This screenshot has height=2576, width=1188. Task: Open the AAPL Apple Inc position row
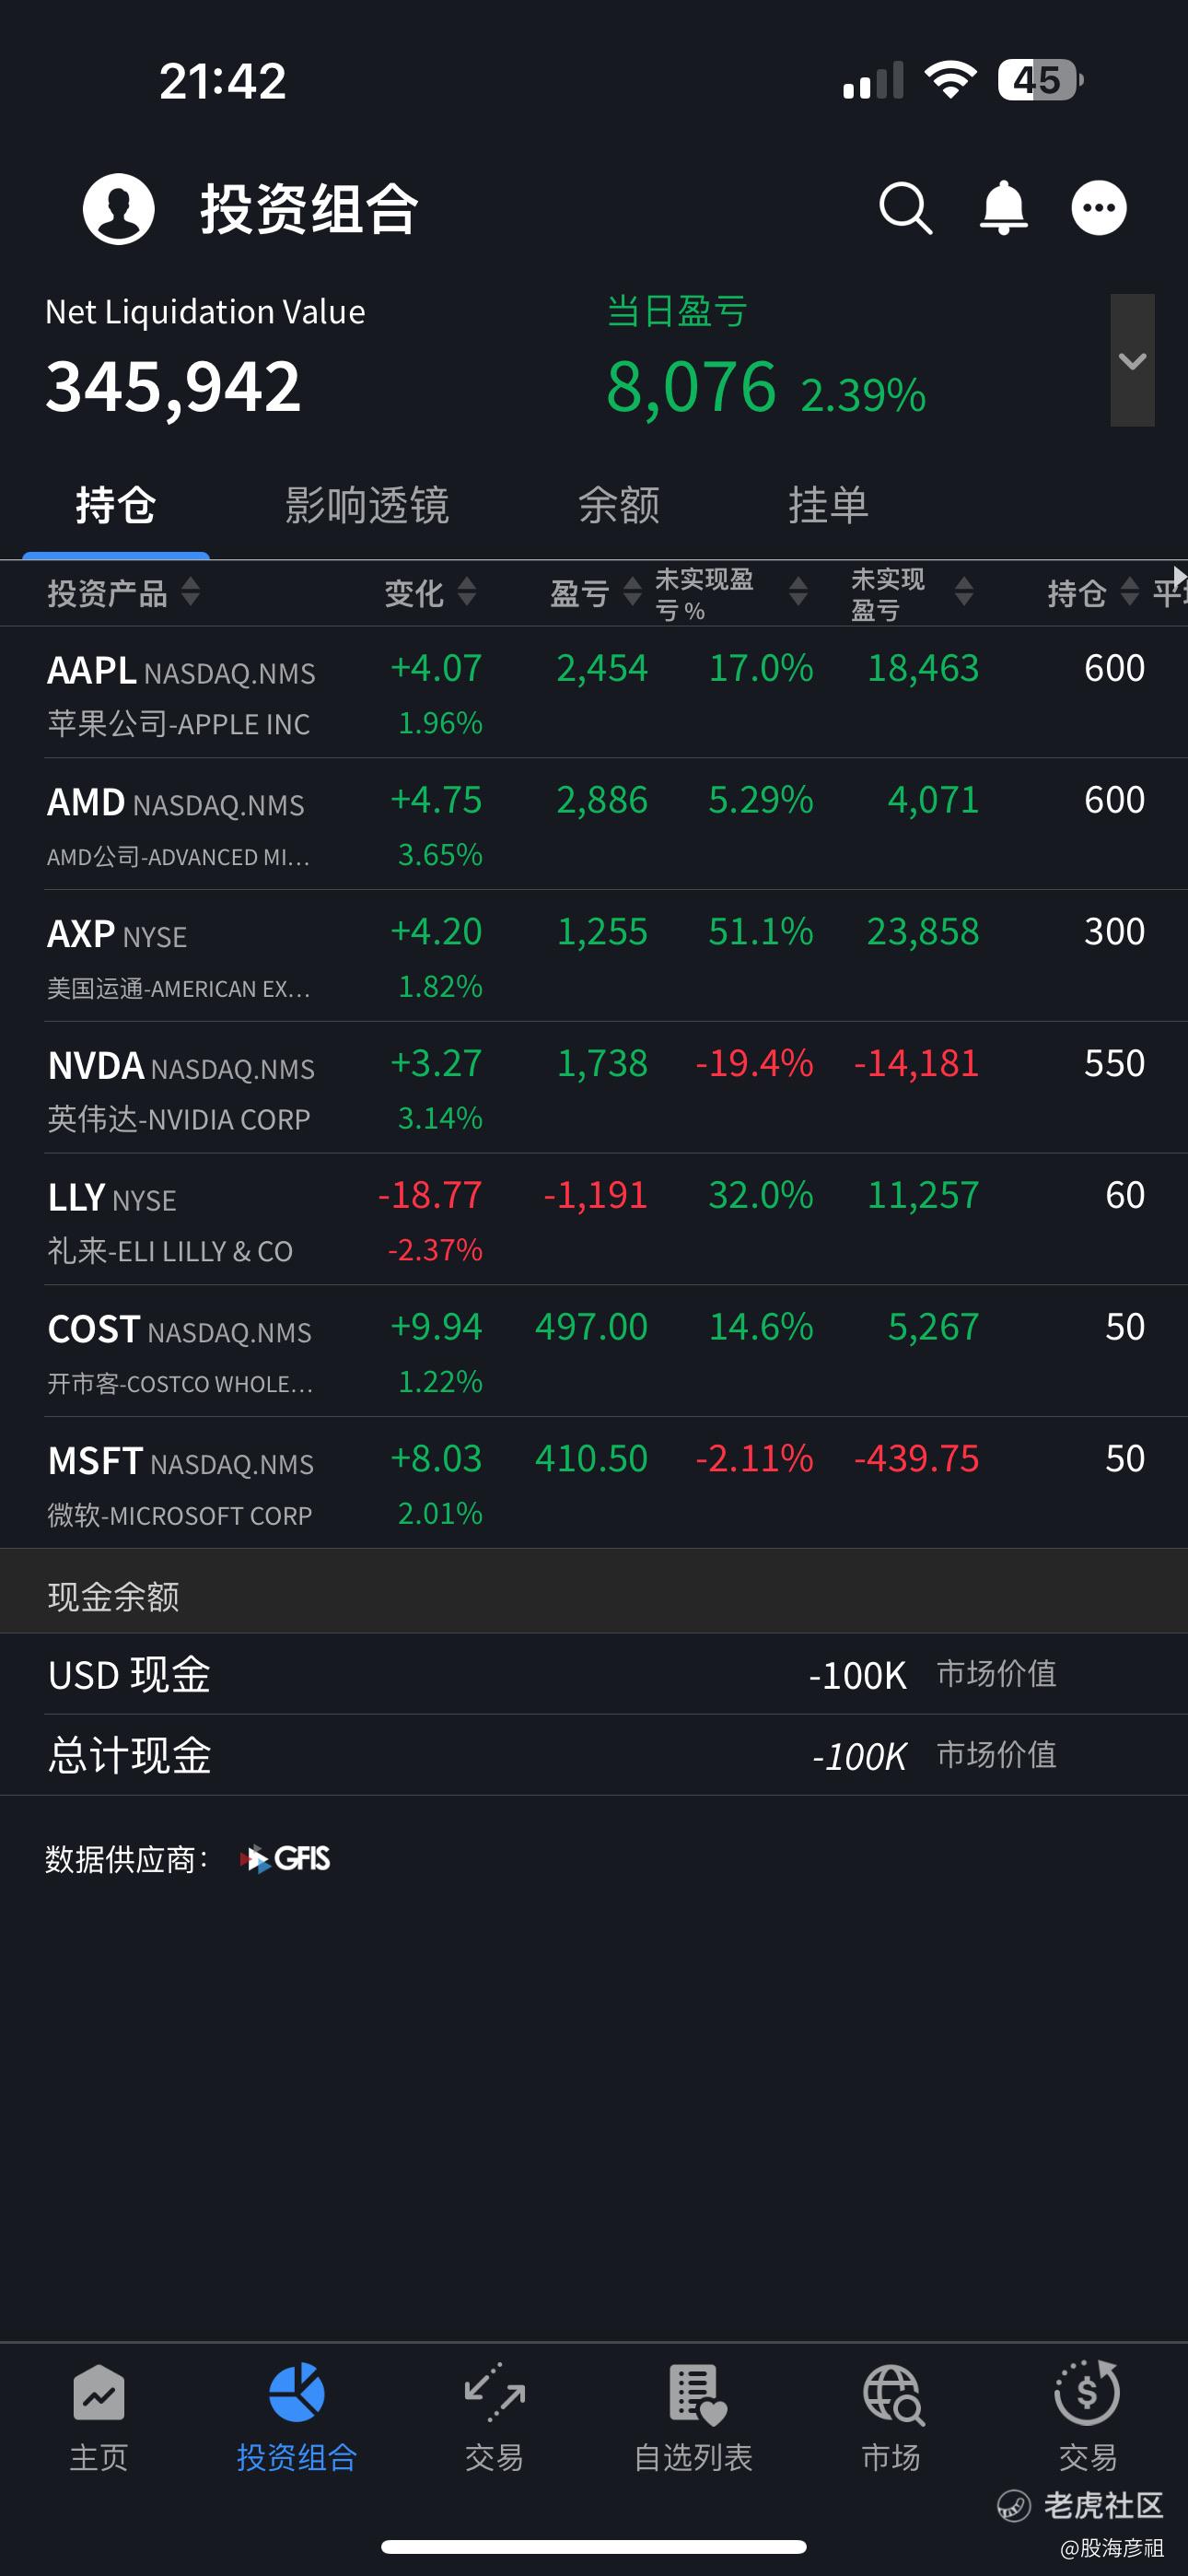click(594, 693)
